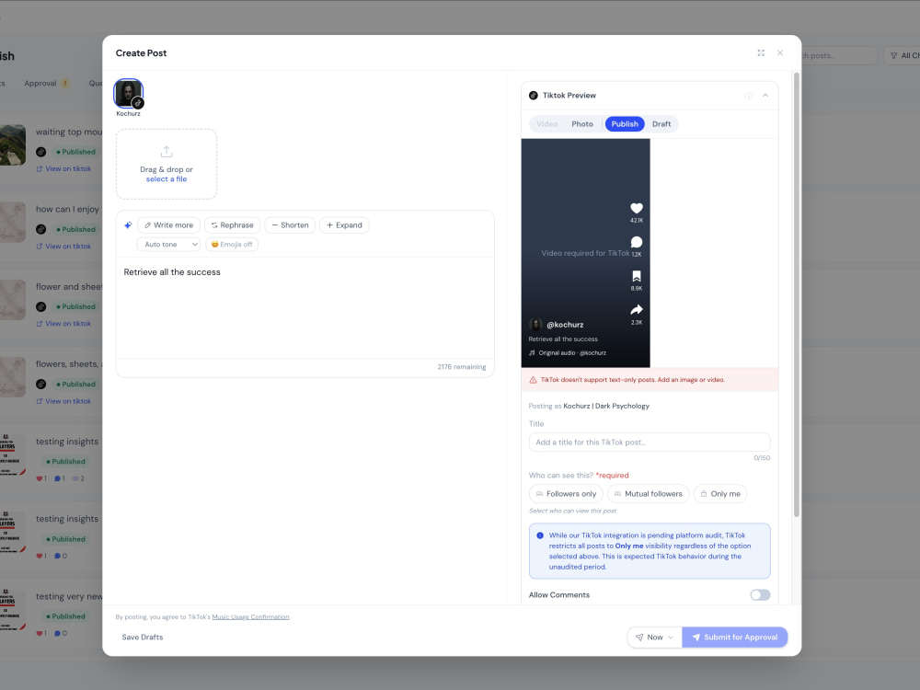Open Music Usage Confirmation link
The height and width of the screenshot is (690, 920).
click(250, 617)
